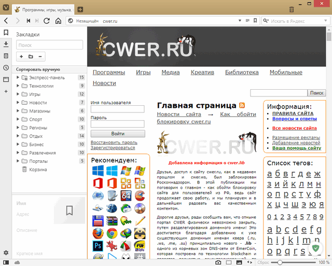The width and height of the screenshot is (332, 266).
Task: Toggle the Bookmarks side panel
Action: point(6,32)
